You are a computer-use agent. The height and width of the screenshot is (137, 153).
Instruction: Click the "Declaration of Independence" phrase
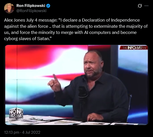(x=111, y=20)
